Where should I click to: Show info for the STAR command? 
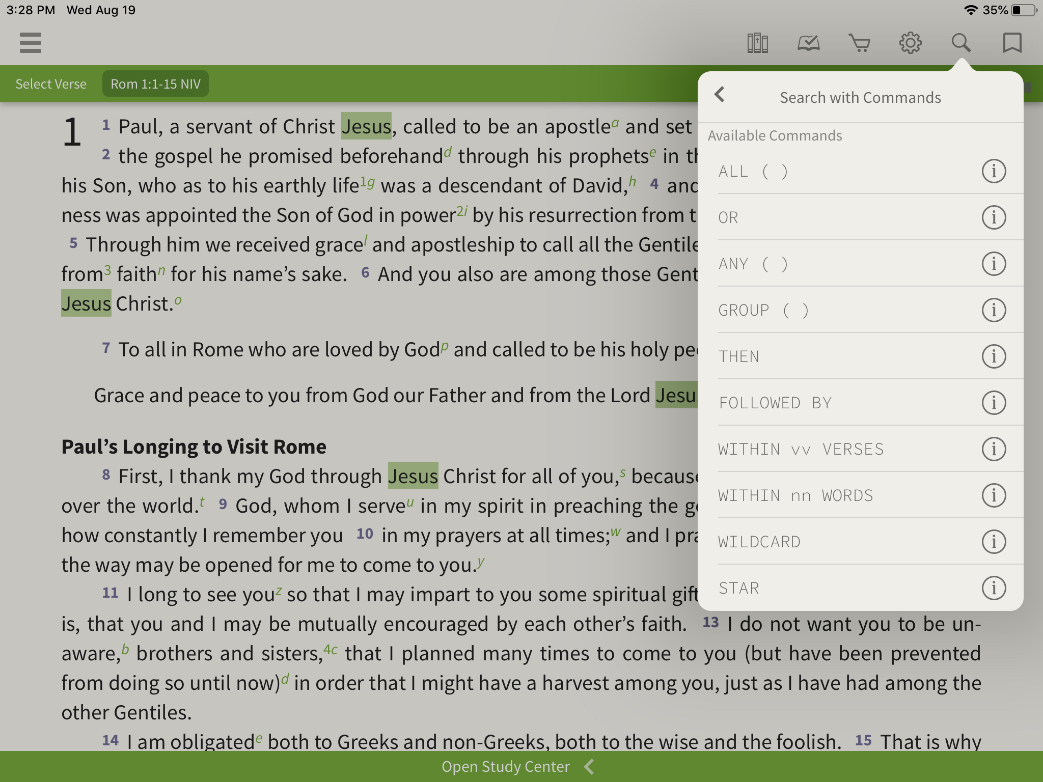click(994, 588)
